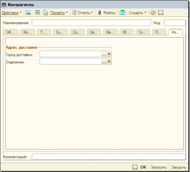Clear the Город доставки field
Viewport: 190px width, 172px height.
(x=109, y=54)
